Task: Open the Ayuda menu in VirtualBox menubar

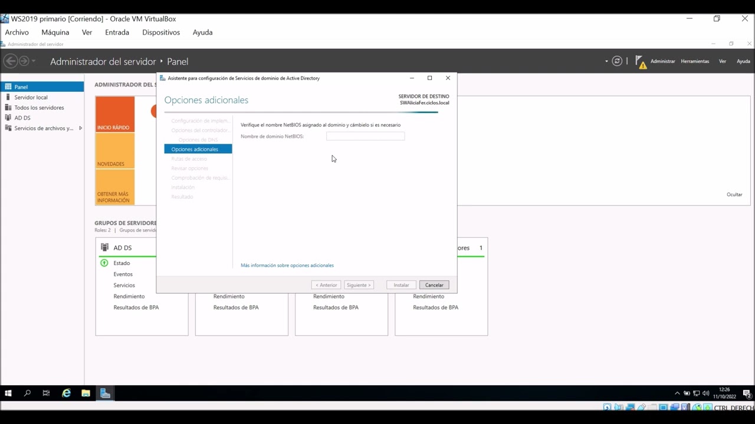Action: pos(202,32)
